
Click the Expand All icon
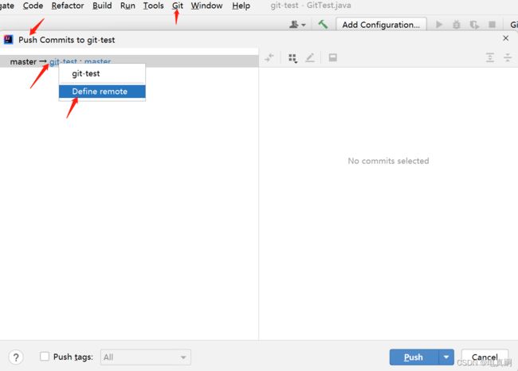click(490, 58)
